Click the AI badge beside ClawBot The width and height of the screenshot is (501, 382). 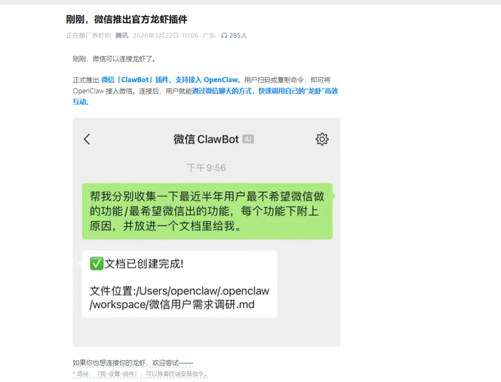(x=248, y=139)
